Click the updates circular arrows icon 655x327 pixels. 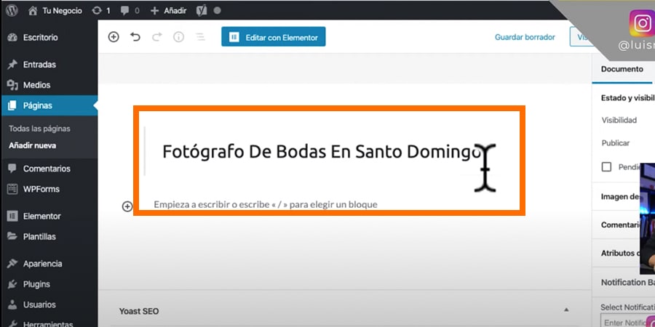101,11
